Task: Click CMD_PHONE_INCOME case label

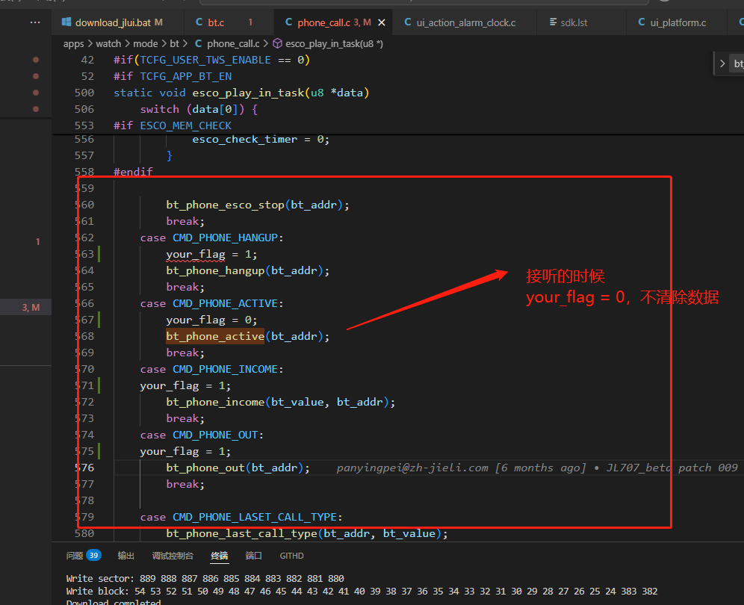Action: (225, 369)
